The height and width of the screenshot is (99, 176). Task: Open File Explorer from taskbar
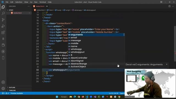tap(71, 97)
